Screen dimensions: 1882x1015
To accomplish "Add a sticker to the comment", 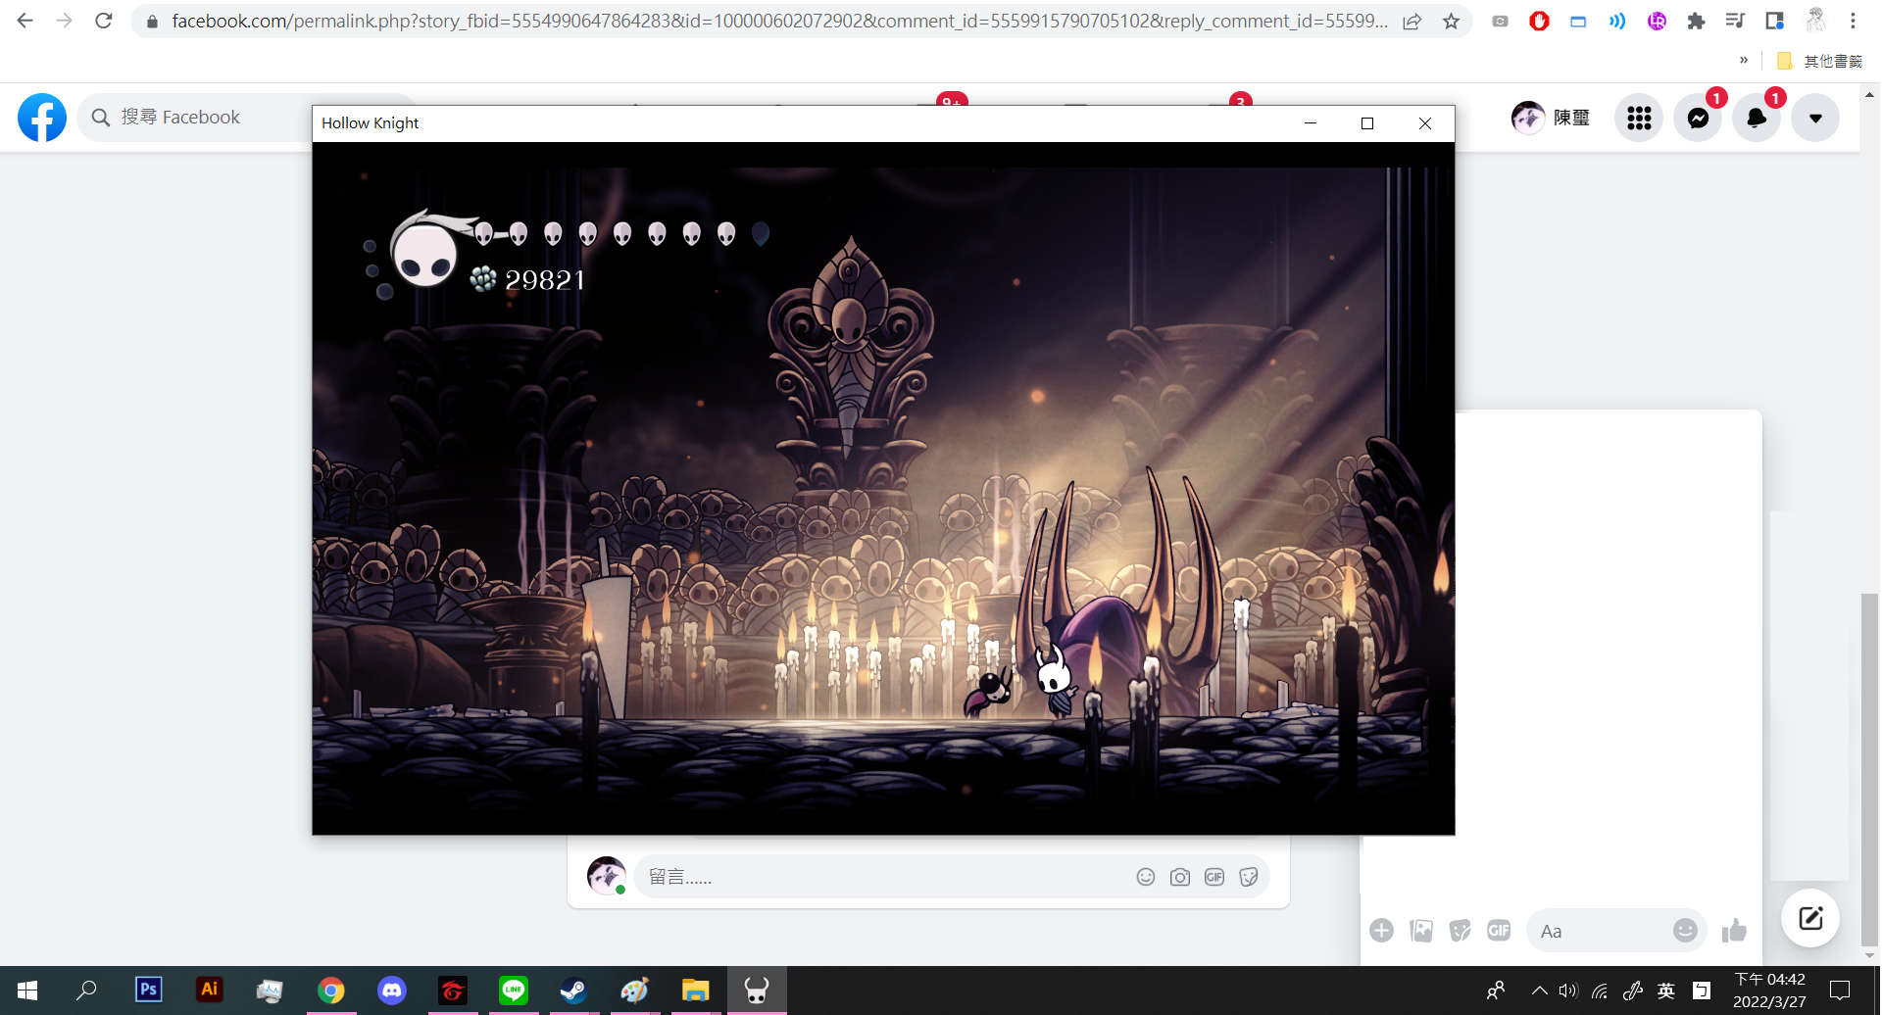I will point(1249,877).
